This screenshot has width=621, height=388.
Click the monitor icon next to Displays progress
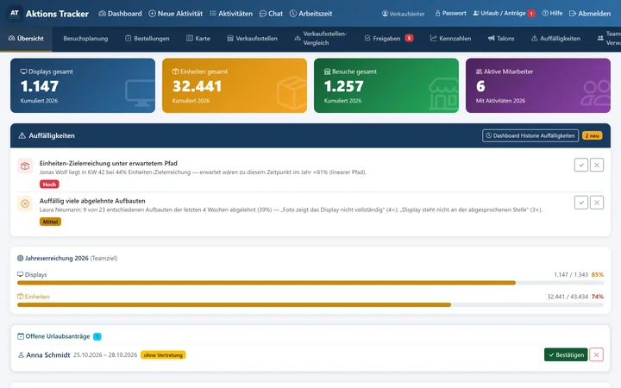(20, 274)
